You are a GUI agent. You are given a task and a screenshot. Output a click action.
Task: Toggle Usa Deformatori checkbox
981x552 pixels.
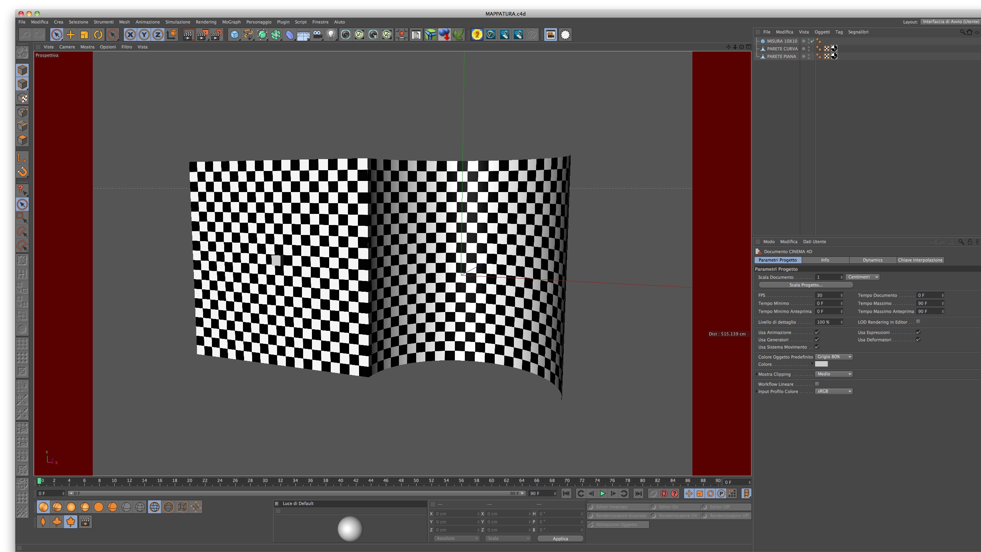click(x=918, y=340)
